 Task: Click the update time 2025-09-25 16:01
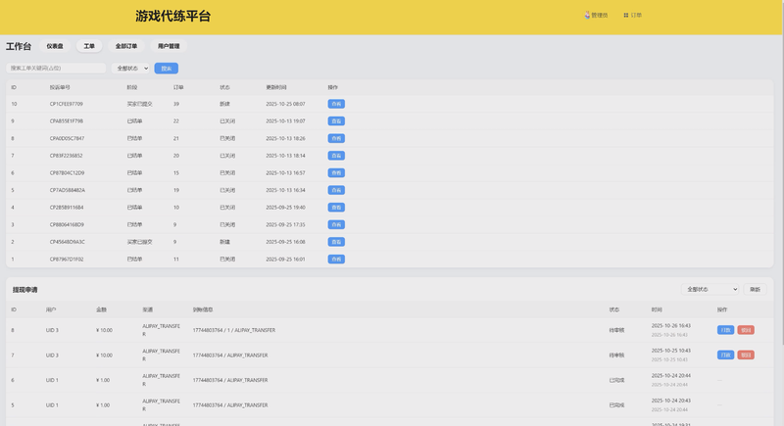285,260
